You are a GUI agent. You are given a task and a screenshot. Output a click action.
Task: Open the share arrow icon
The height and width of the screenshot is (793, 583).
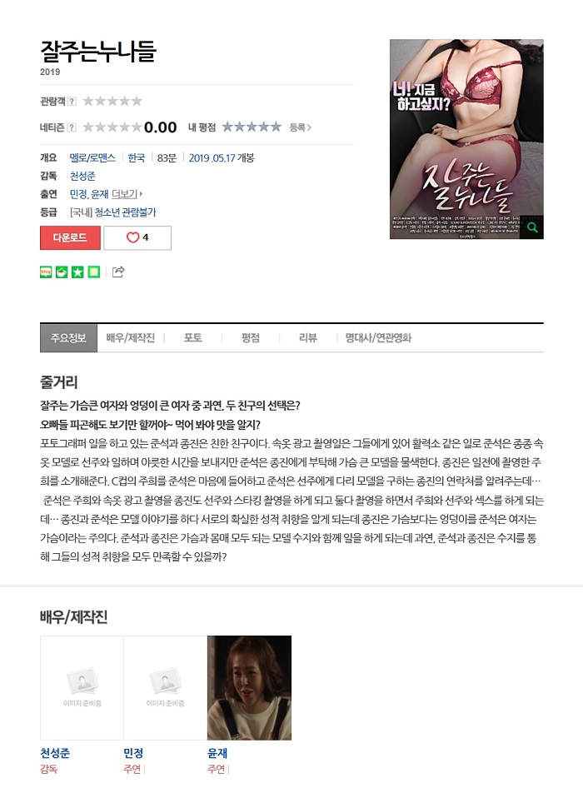118,272
